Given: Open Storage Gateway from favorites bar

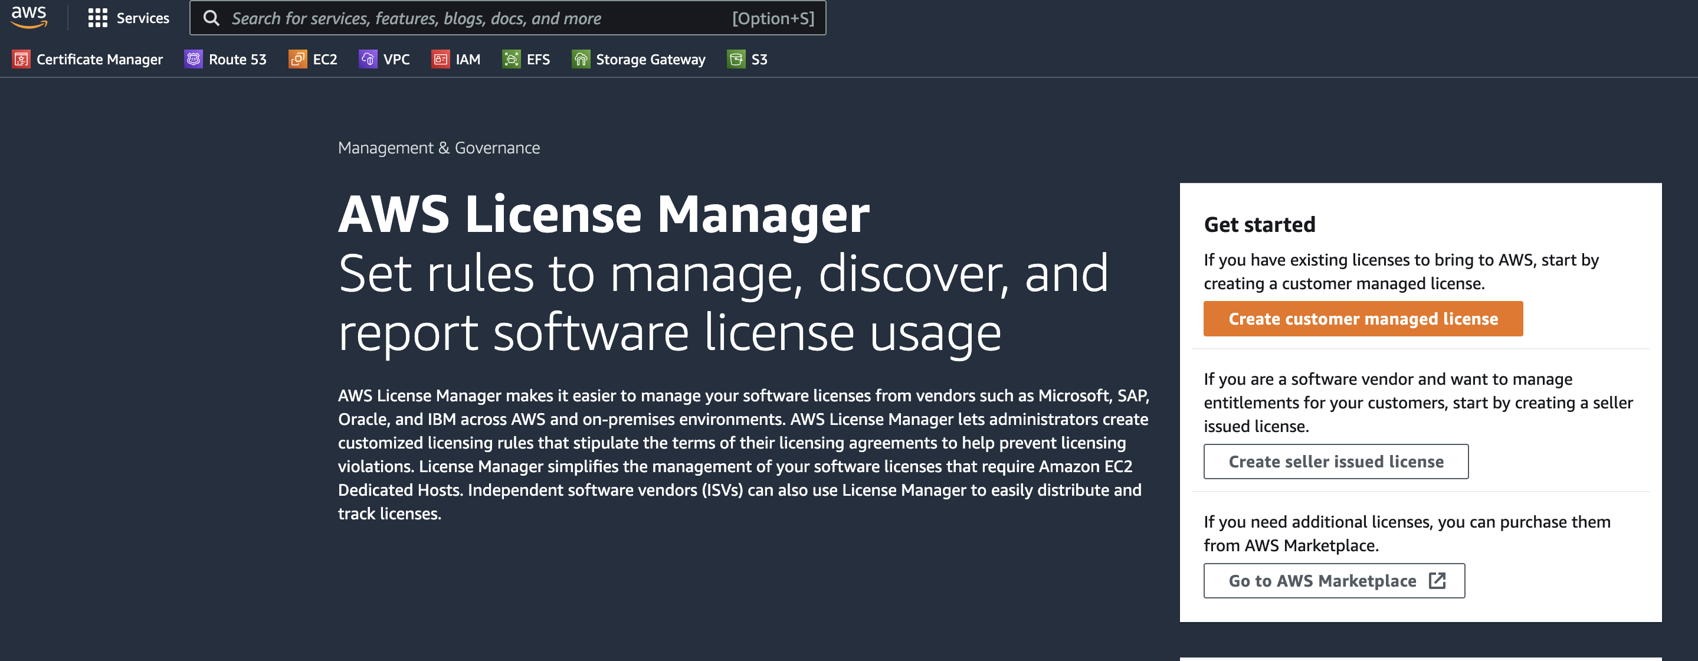Looking at the screenshot, I should (651, 60).
